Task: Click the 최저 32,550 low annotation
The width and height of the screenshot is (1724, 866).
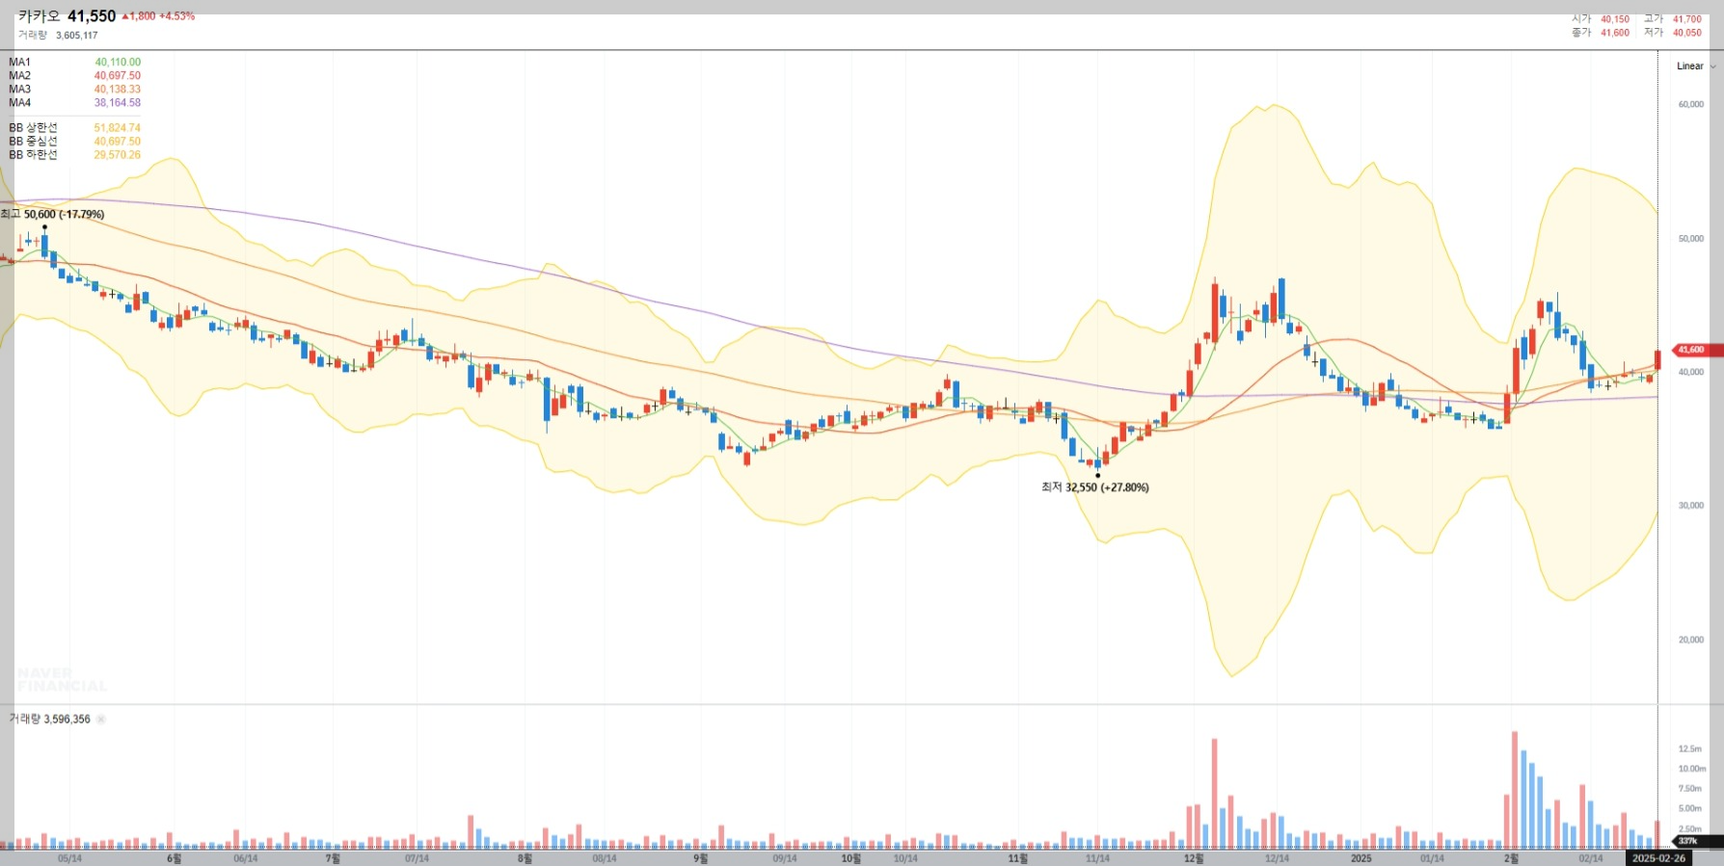Action: coord(1094,487)
